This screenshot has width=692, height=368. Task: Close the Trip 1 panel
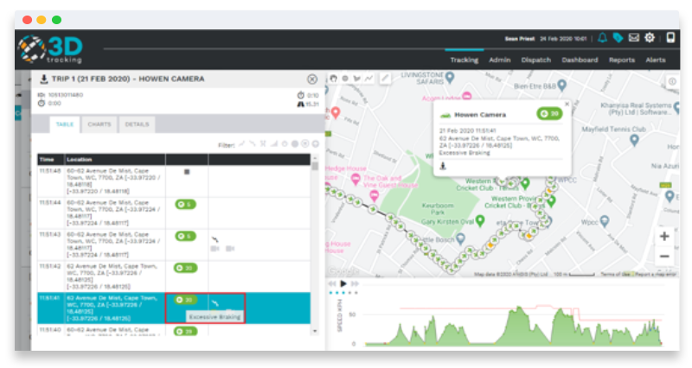pos(312,79)
